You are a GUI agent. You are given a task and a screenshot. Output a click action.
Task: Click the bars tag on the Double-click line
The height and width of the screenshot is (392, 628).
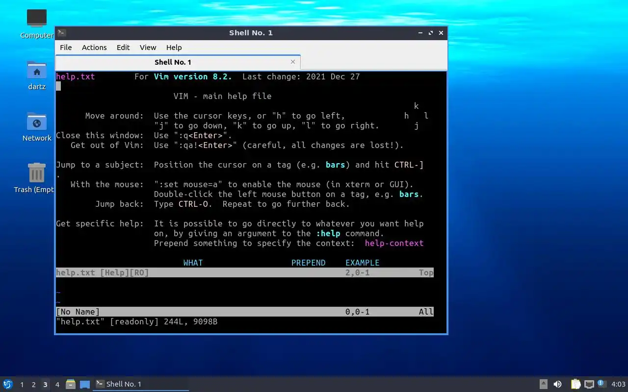tap(409, 194)
